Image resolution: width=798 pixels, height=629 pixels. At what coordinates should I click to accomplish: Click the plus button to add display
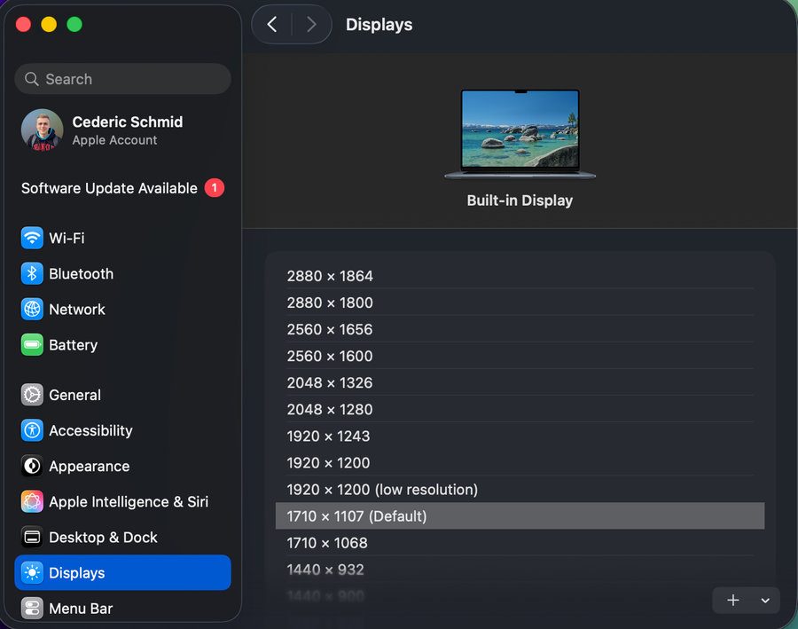tap(733, 601)
